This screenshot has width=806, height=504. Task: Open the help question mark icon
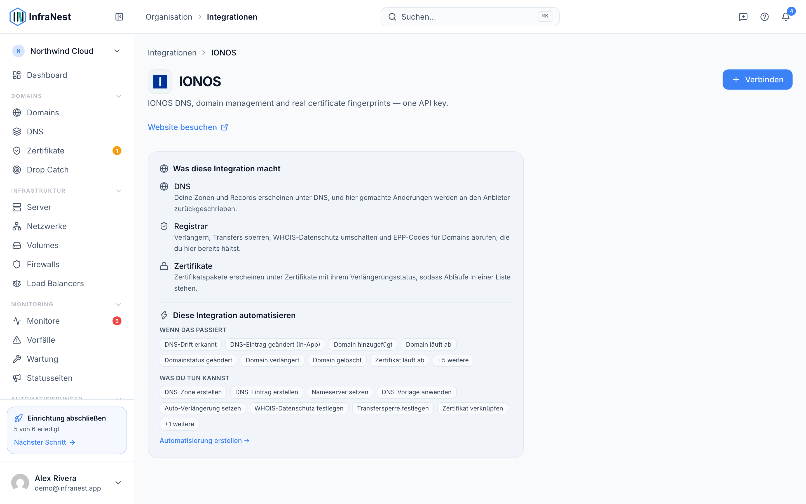point(764,17)
